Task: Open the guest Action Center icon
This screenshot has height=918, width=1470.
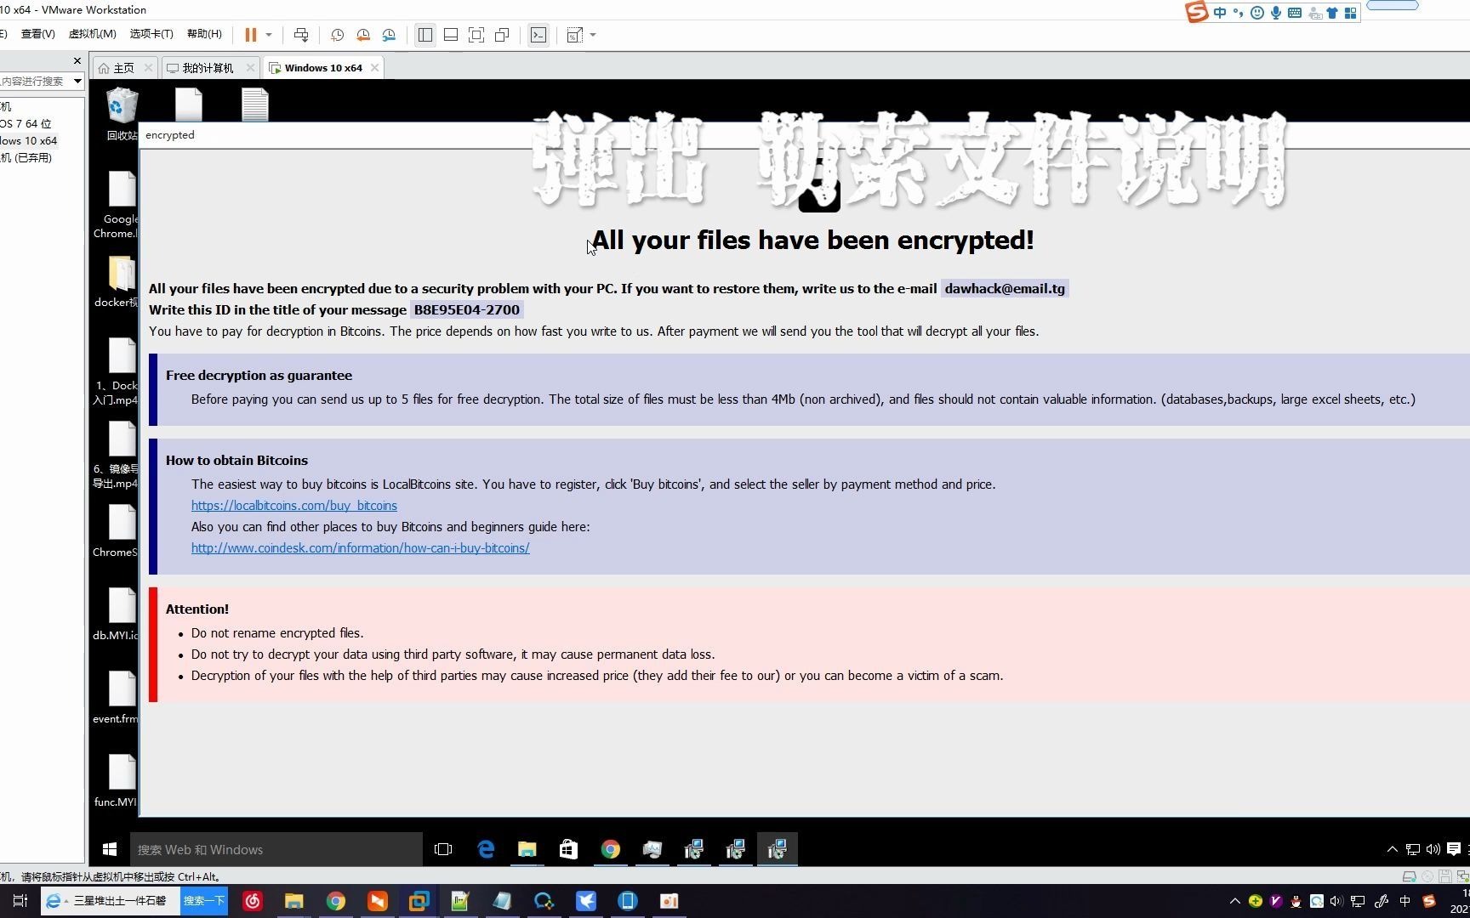Action: click(1454, 849)
